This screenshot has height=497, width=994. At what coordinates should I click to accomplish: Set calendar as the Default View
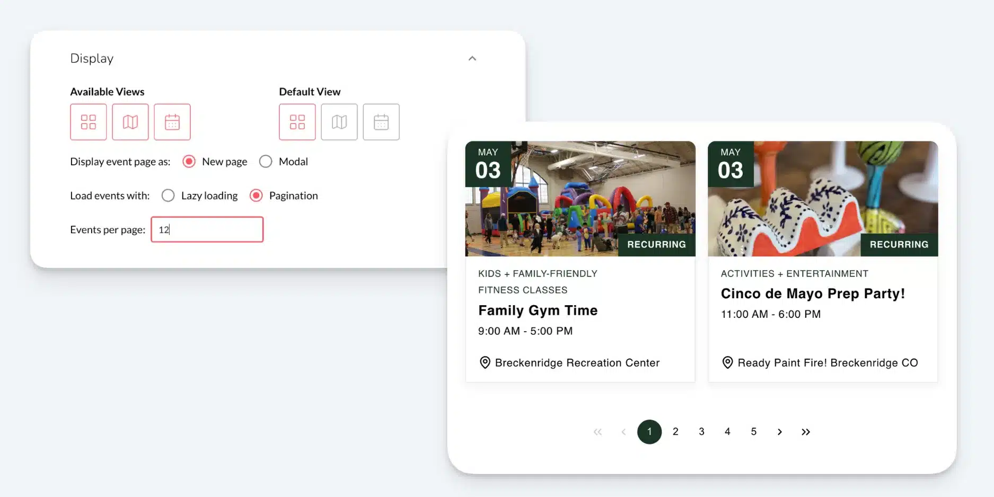381,122
